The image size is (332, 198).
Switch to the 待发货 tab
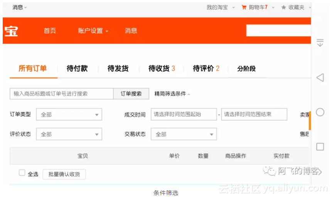pos(118,68)
